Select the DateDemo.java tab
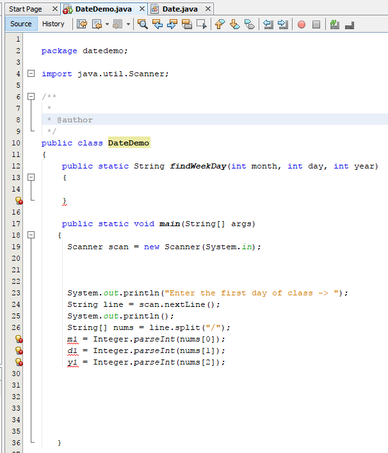The image size is (388, 453). click(x=103, y=9)
